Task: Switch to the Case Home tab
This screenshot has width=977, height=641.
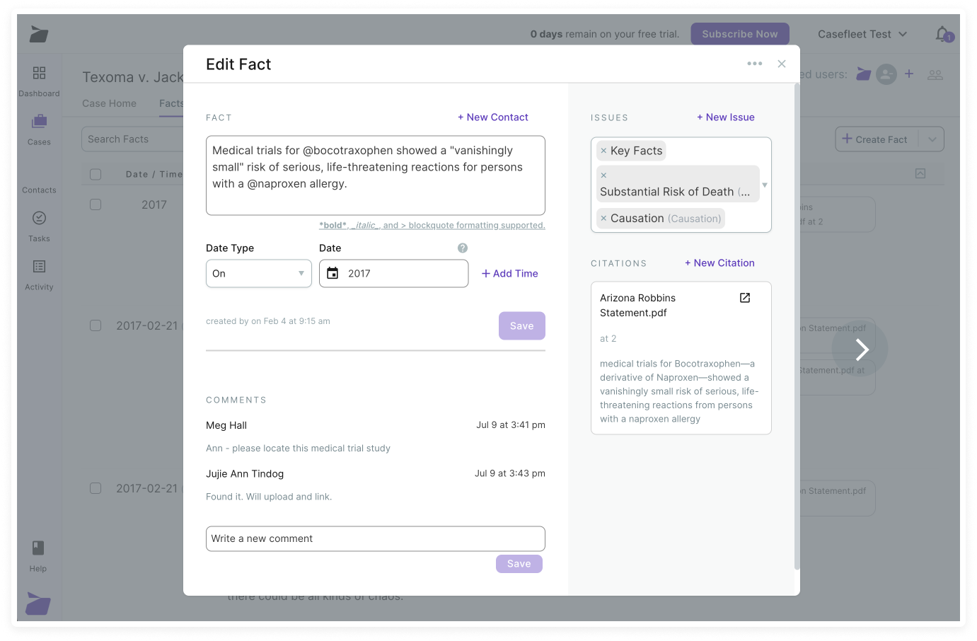Action: (x=109, y=103)
